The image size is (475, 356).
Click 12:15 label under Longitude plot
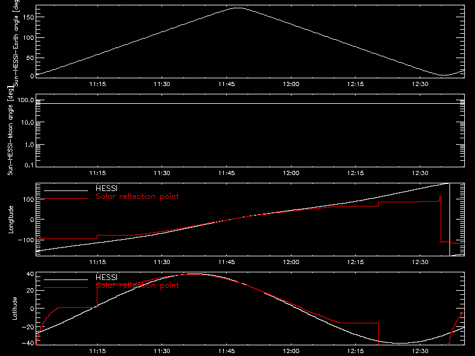356,262
